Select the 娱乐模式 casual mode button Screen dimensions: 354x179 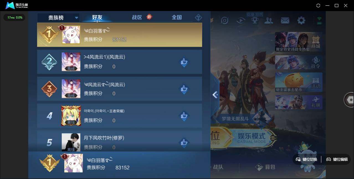[252, 138]
